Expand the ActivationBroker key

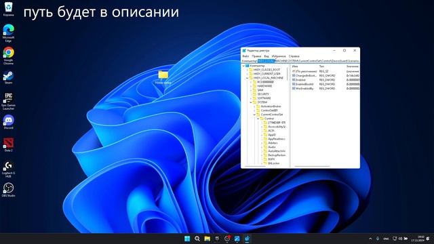click(254, 106)
